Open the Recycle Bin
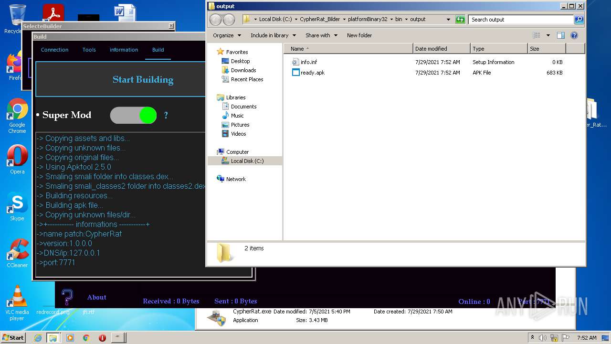 [16, 18]
